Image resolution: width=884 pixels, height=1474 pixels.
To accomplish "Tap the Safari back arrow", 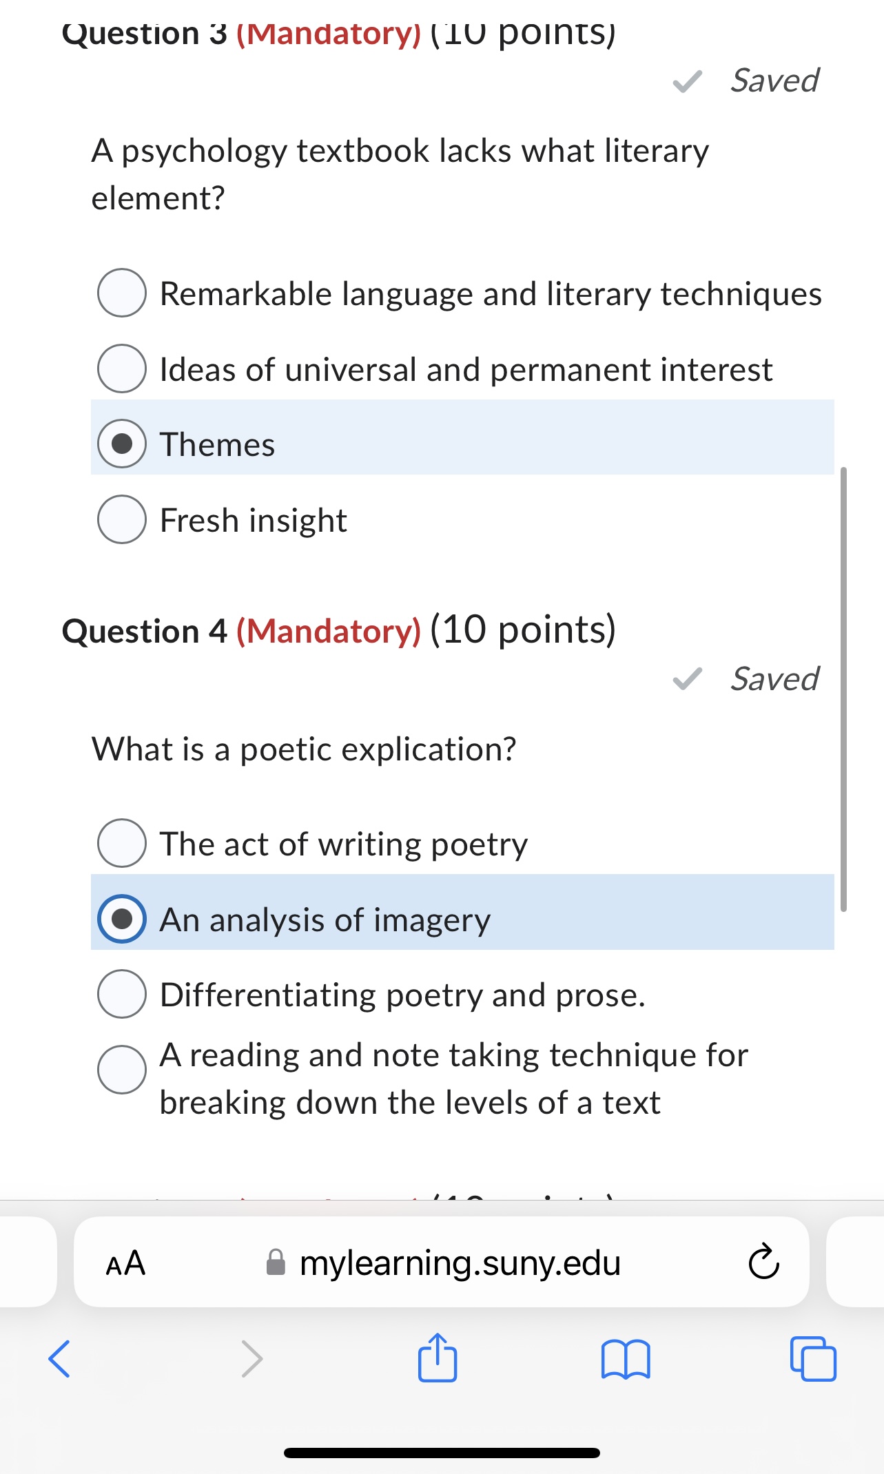I will coord(59,1358).
